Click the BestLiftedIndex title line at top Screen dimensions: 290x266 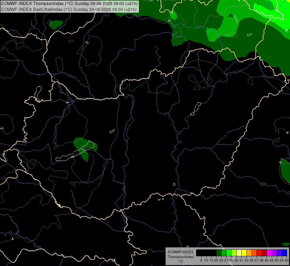coord(69,9)
